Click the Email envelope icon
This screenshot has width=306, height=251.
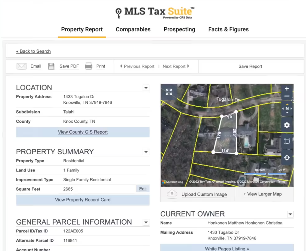[21, 66]
